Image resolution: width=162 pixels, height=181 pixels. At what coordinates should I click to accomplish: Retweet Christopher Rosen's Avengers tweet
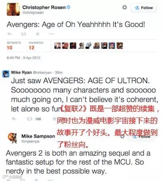[x=24, y=34]
